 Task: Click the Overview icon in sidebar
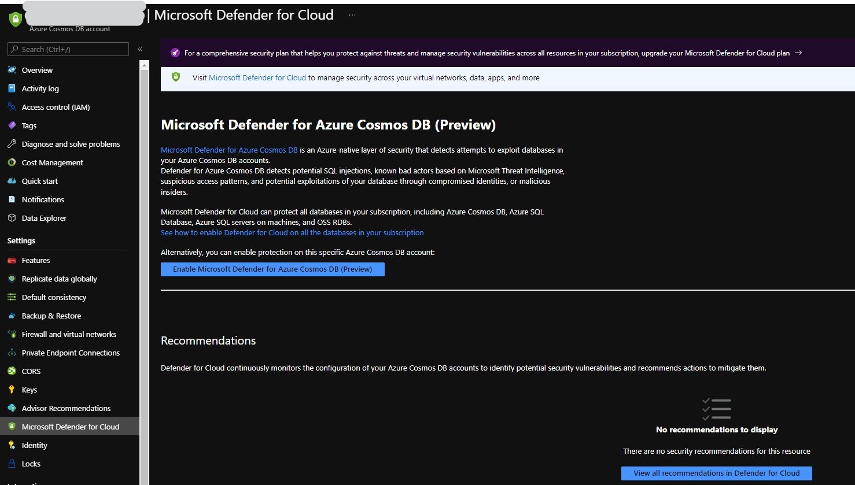point(12,70)
